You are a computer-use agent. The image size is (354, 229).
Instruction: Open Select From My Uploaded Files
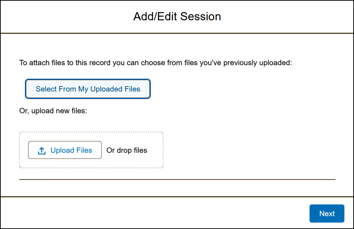click(88, 89)
